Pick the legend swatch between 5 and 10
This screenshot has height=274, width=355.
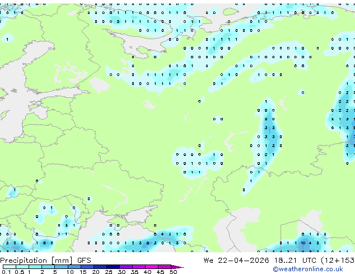click(61, 267)
